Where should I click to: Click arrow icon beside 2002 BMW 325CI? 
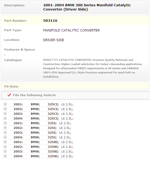[5, 109]
